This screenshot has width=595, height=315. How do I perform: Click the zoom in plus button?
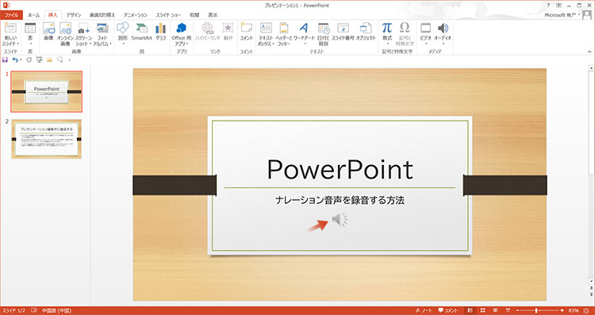562,310
